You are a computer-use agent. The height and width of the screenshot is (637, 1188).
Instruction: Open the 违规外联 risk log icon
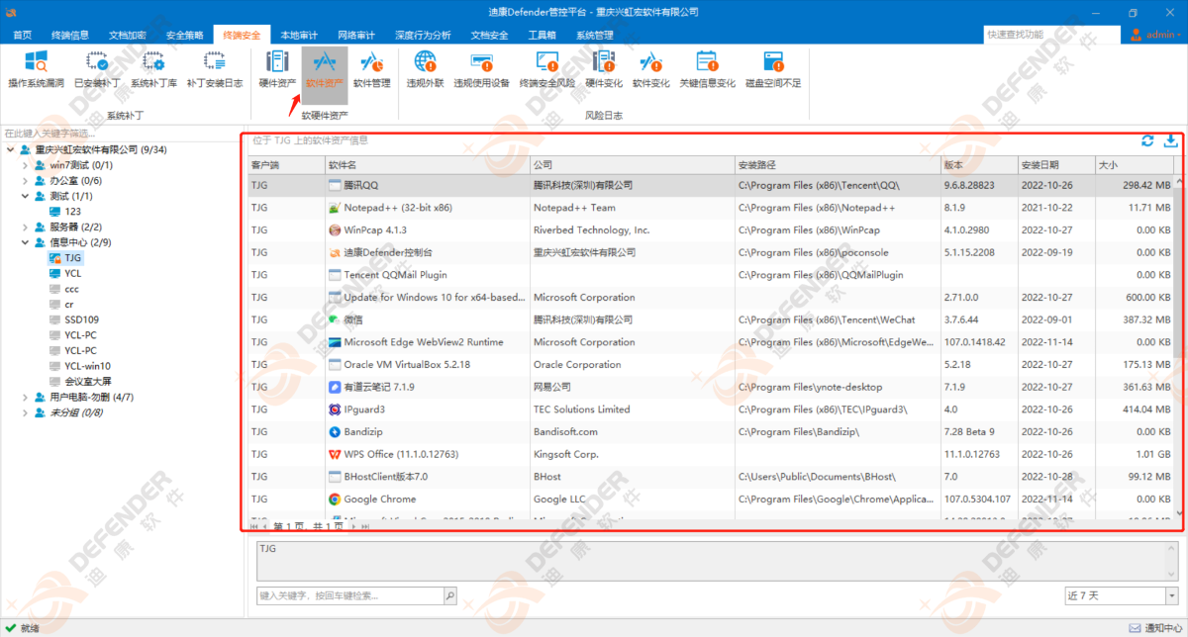point(425,68)
